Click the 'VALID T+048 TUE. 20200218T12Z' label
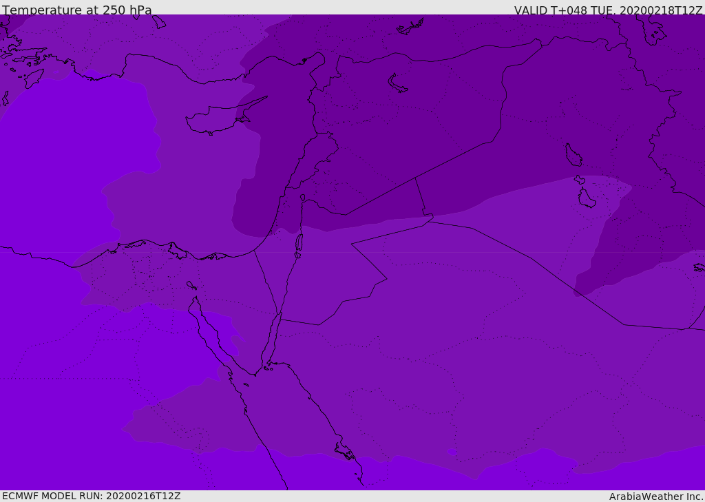The width and height of the screenshot is (705, 502). [609, 10]
